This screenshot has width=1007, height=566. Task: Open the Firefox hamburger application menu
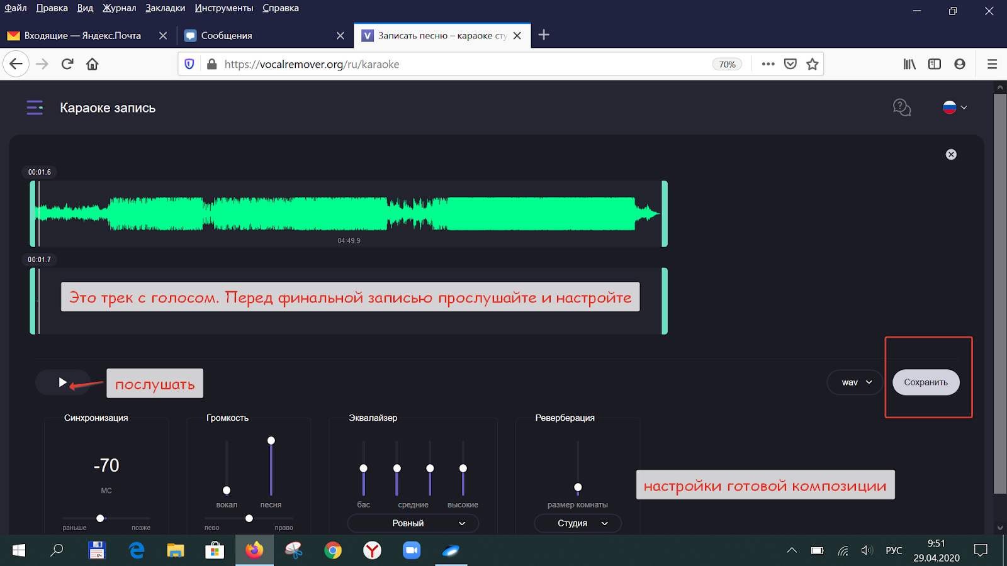[993, 64]
